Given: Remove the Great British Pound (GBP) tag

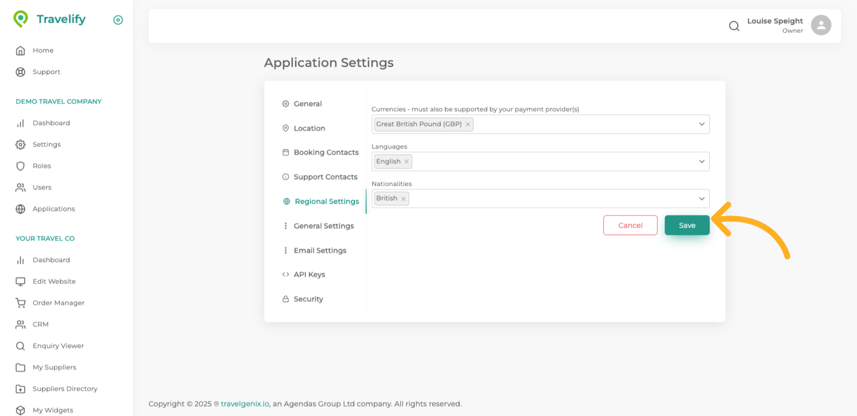Looking at the screenshot, I should [468, 124].
